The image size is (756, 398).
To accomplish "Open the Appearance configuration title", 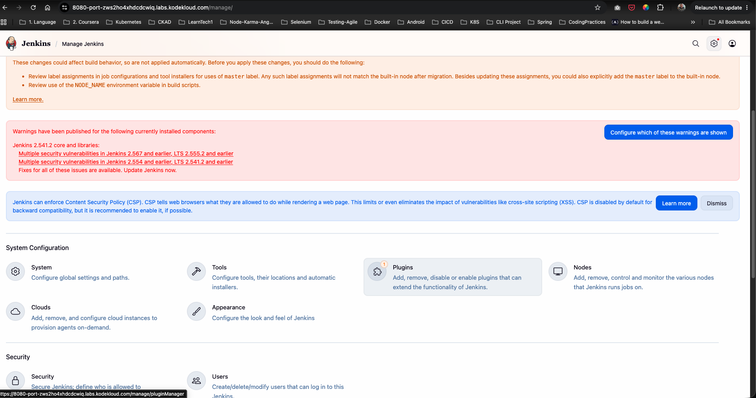I will pos(229,307).
